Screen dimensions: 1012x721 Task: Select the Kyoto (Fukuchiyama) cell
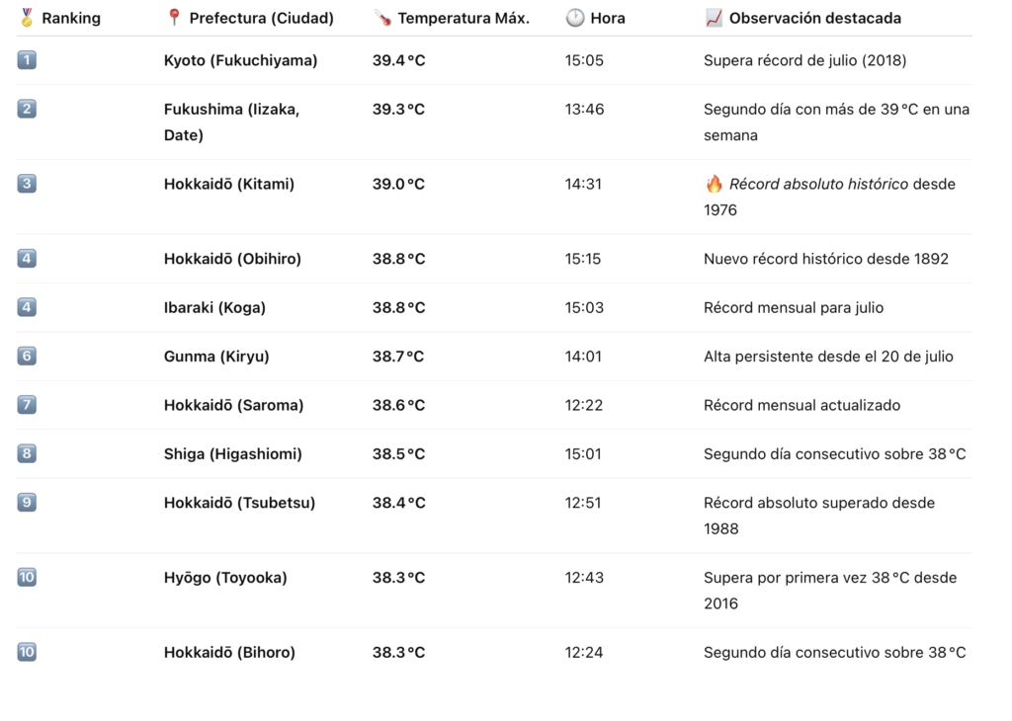pos(240,60)
